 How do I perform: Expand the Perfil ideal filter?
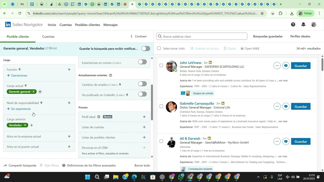[x=144, y=117]
